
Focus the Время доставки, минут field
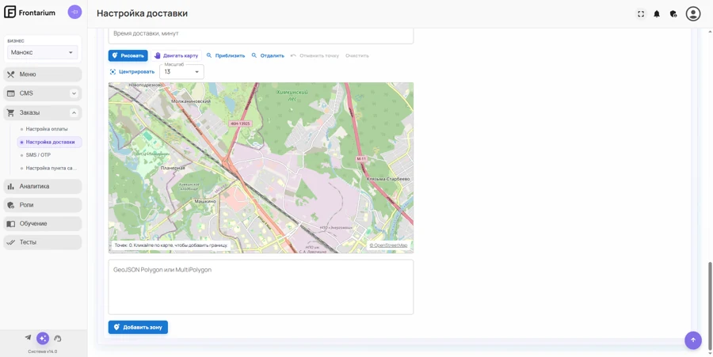(261, 36)
